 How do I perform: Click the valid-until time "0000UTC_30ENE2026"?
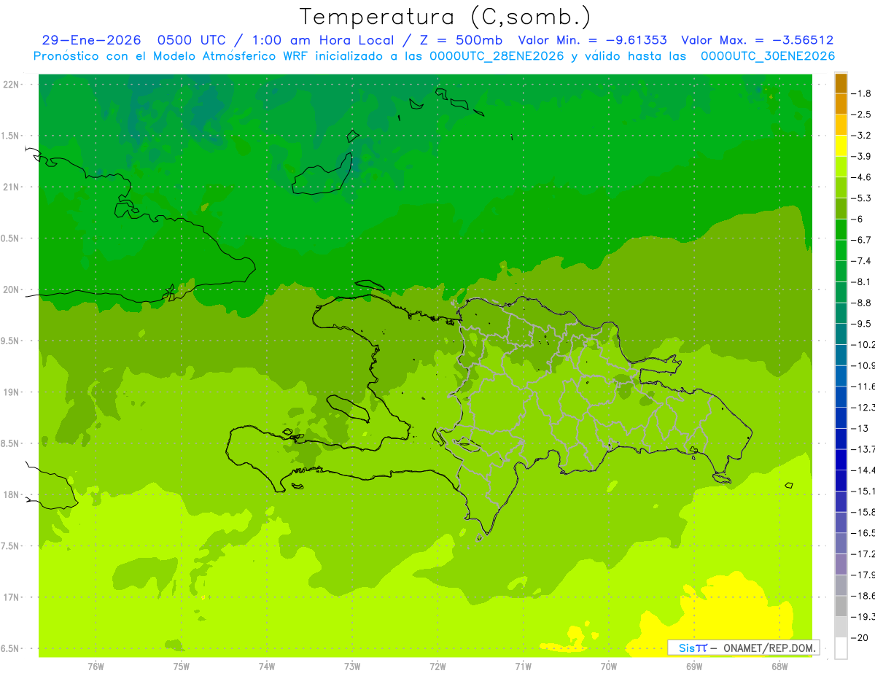point(767,56)
